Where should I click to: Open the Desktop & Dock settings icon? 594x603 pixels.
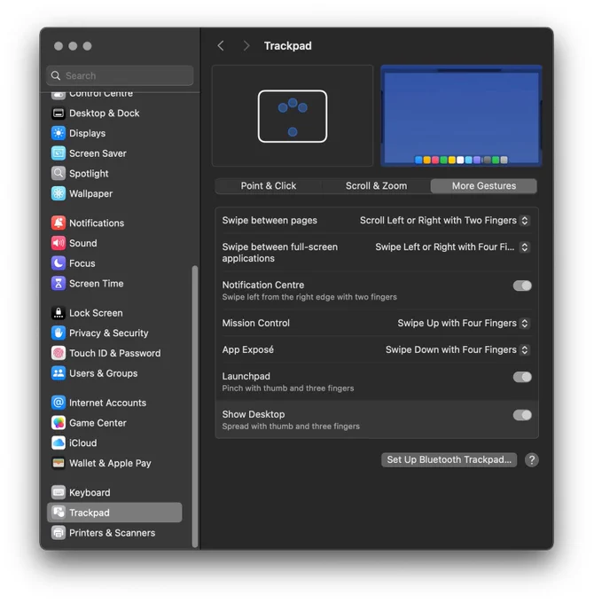[58, 114]
